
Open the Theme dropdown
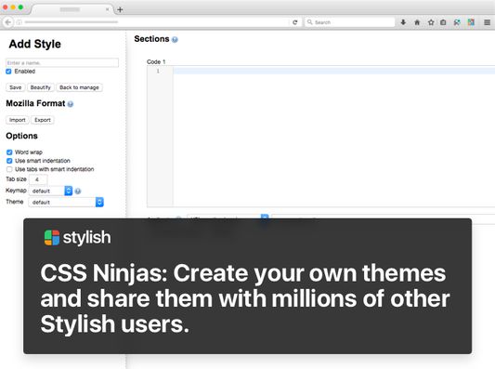click(66, 203)
